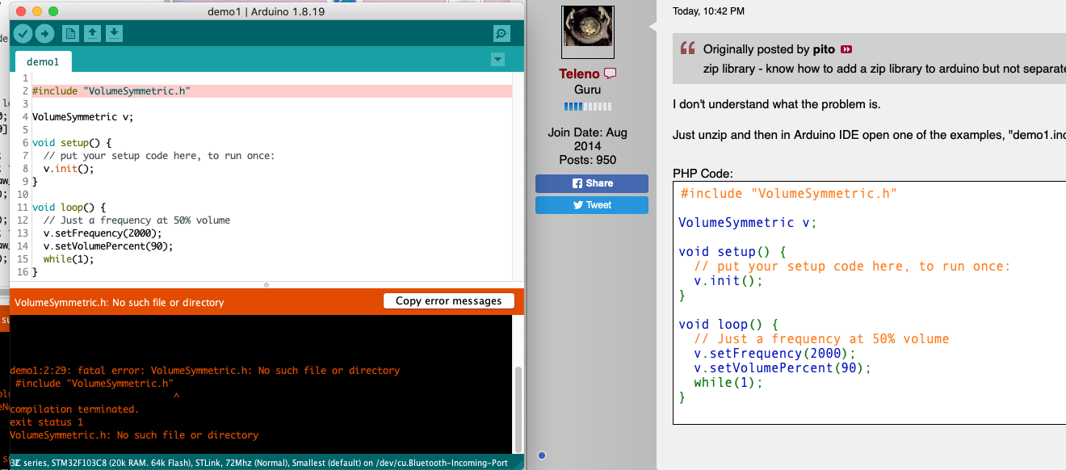
Task: Click the highlighted #include line in editor
Action: [111, 91]
